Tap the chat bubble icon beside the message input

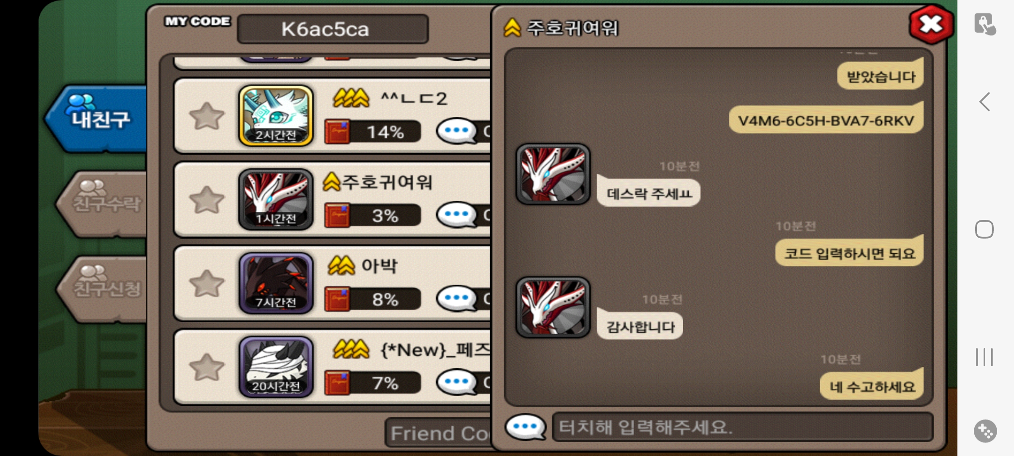tap(525, 427)
